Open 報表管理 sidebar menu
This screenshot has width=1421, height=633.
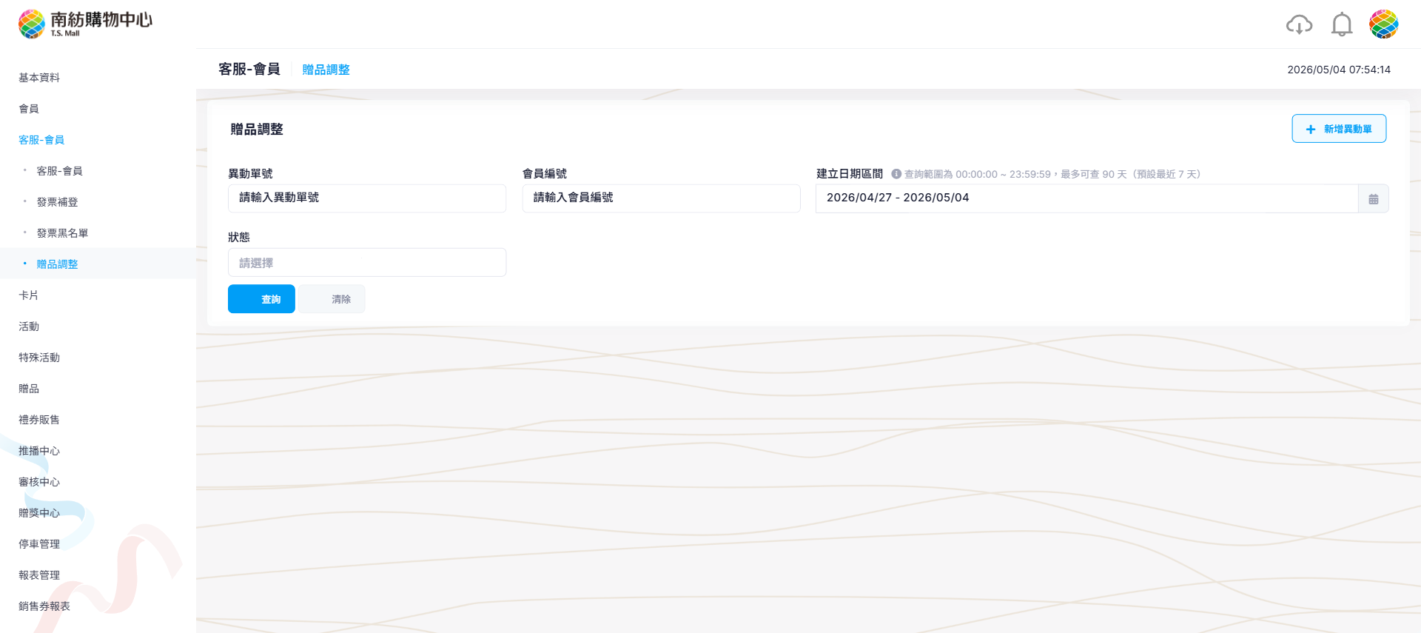[x=39, y=575]
